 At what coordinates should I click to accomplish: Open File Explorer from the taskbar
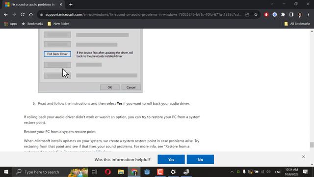click(121, 172)
